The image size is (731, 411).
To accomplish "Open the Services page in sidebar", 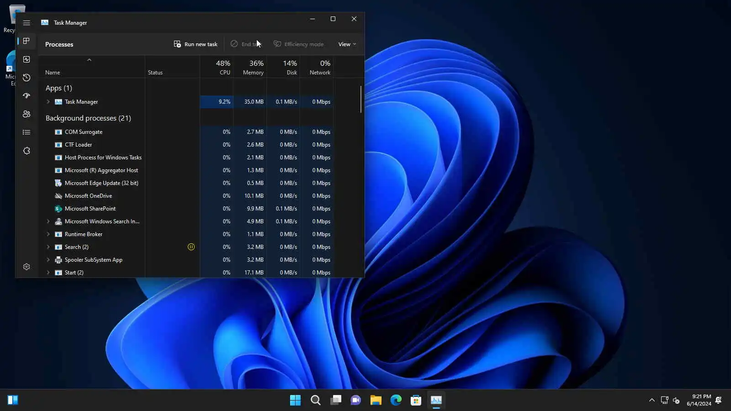I will (26, 151).
